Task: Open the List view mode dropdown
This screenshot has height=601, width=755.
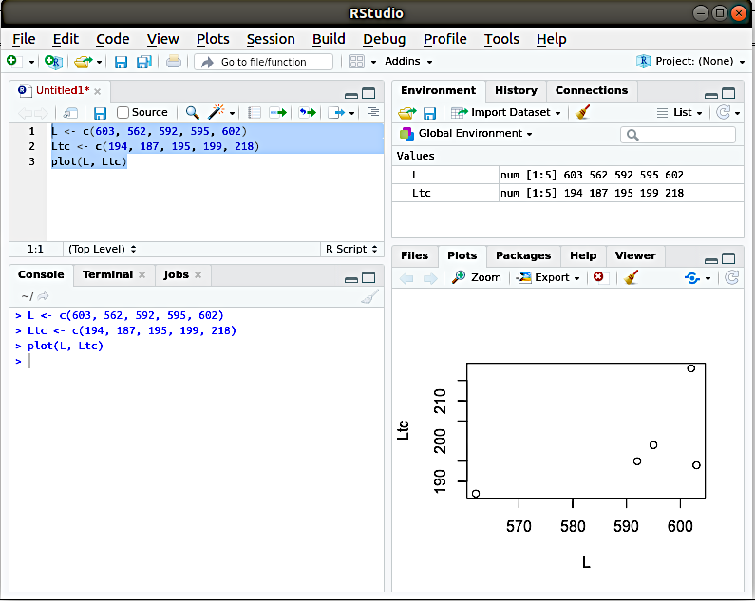Action: 679,113
